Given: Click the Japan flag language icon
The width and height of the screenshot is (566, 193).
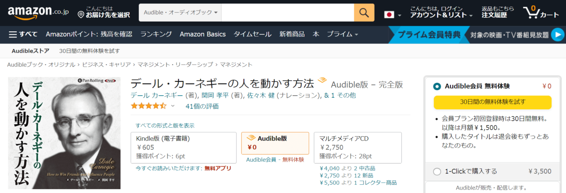Looking at the screenshot, I should tap(389, 15).
